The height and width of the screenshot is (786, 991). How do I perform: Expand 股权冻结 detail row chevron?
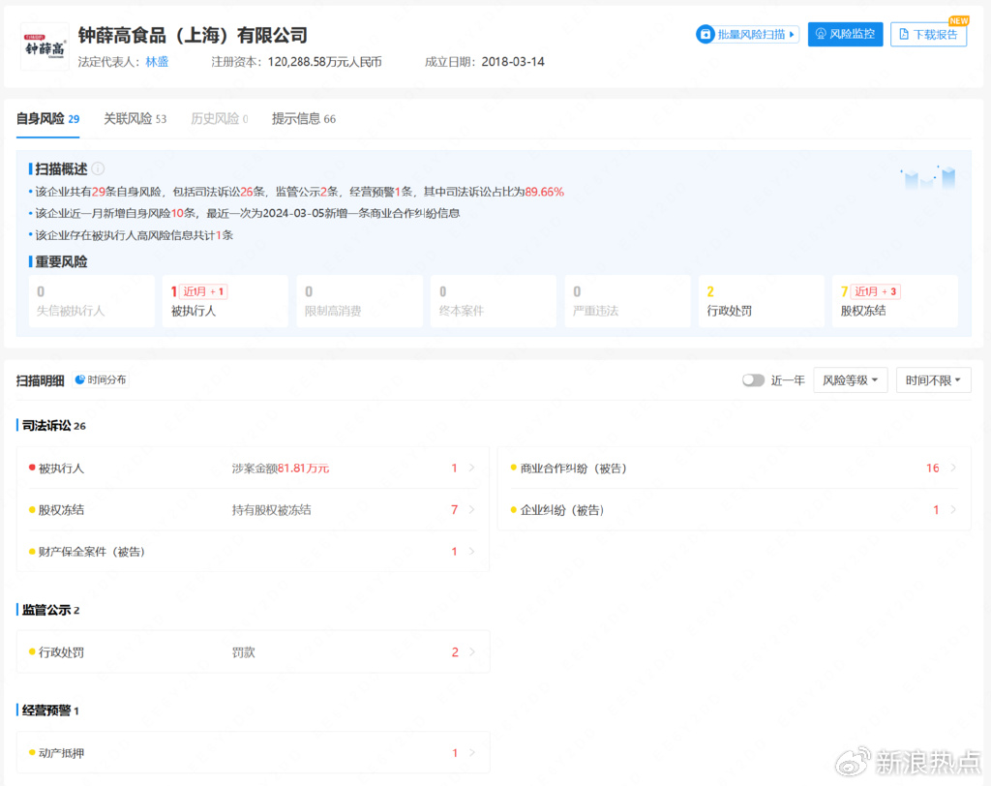[471, 510]
